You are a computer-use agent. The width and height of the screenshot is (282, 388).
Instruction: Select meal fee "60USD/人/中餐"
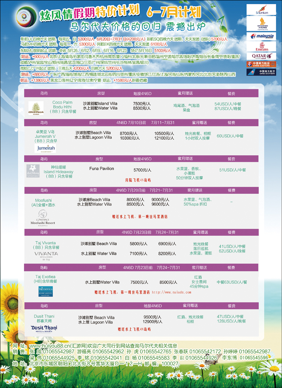pyautogui.click(x=230, y=136)
